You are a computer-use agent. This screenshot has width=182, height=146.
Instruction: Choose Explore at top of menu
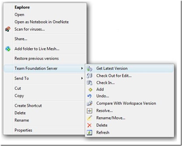pyautogui.click(x=22, y=7)
